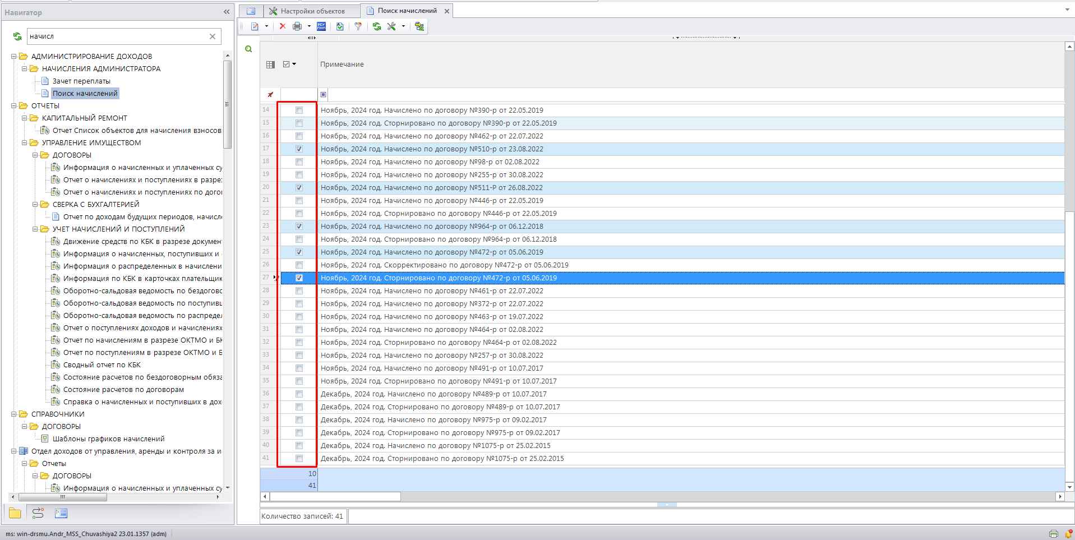Click the Navigator tree vertical scrollbar thumb
The height and width of the screenshot is (540, 1075).
coord(227,105)
